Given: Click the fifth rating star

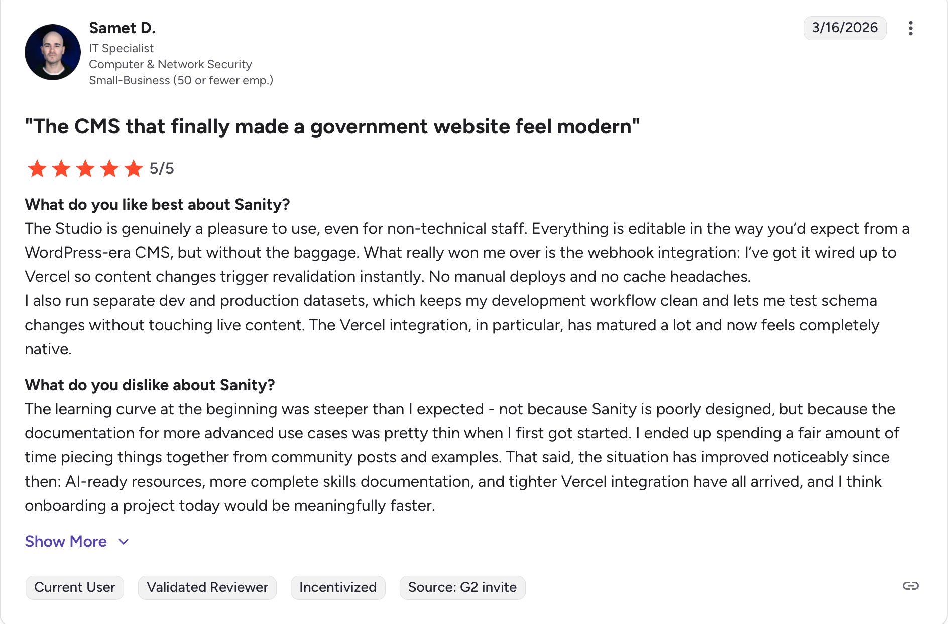Looking at the screenshot, I should pyautogui.click(x=134, y=169).
